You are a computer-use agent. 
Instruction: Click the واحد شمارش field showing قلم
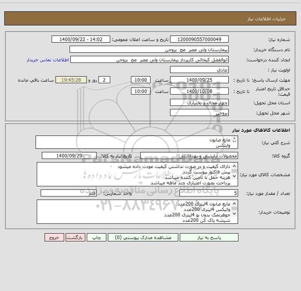[68, 193]
